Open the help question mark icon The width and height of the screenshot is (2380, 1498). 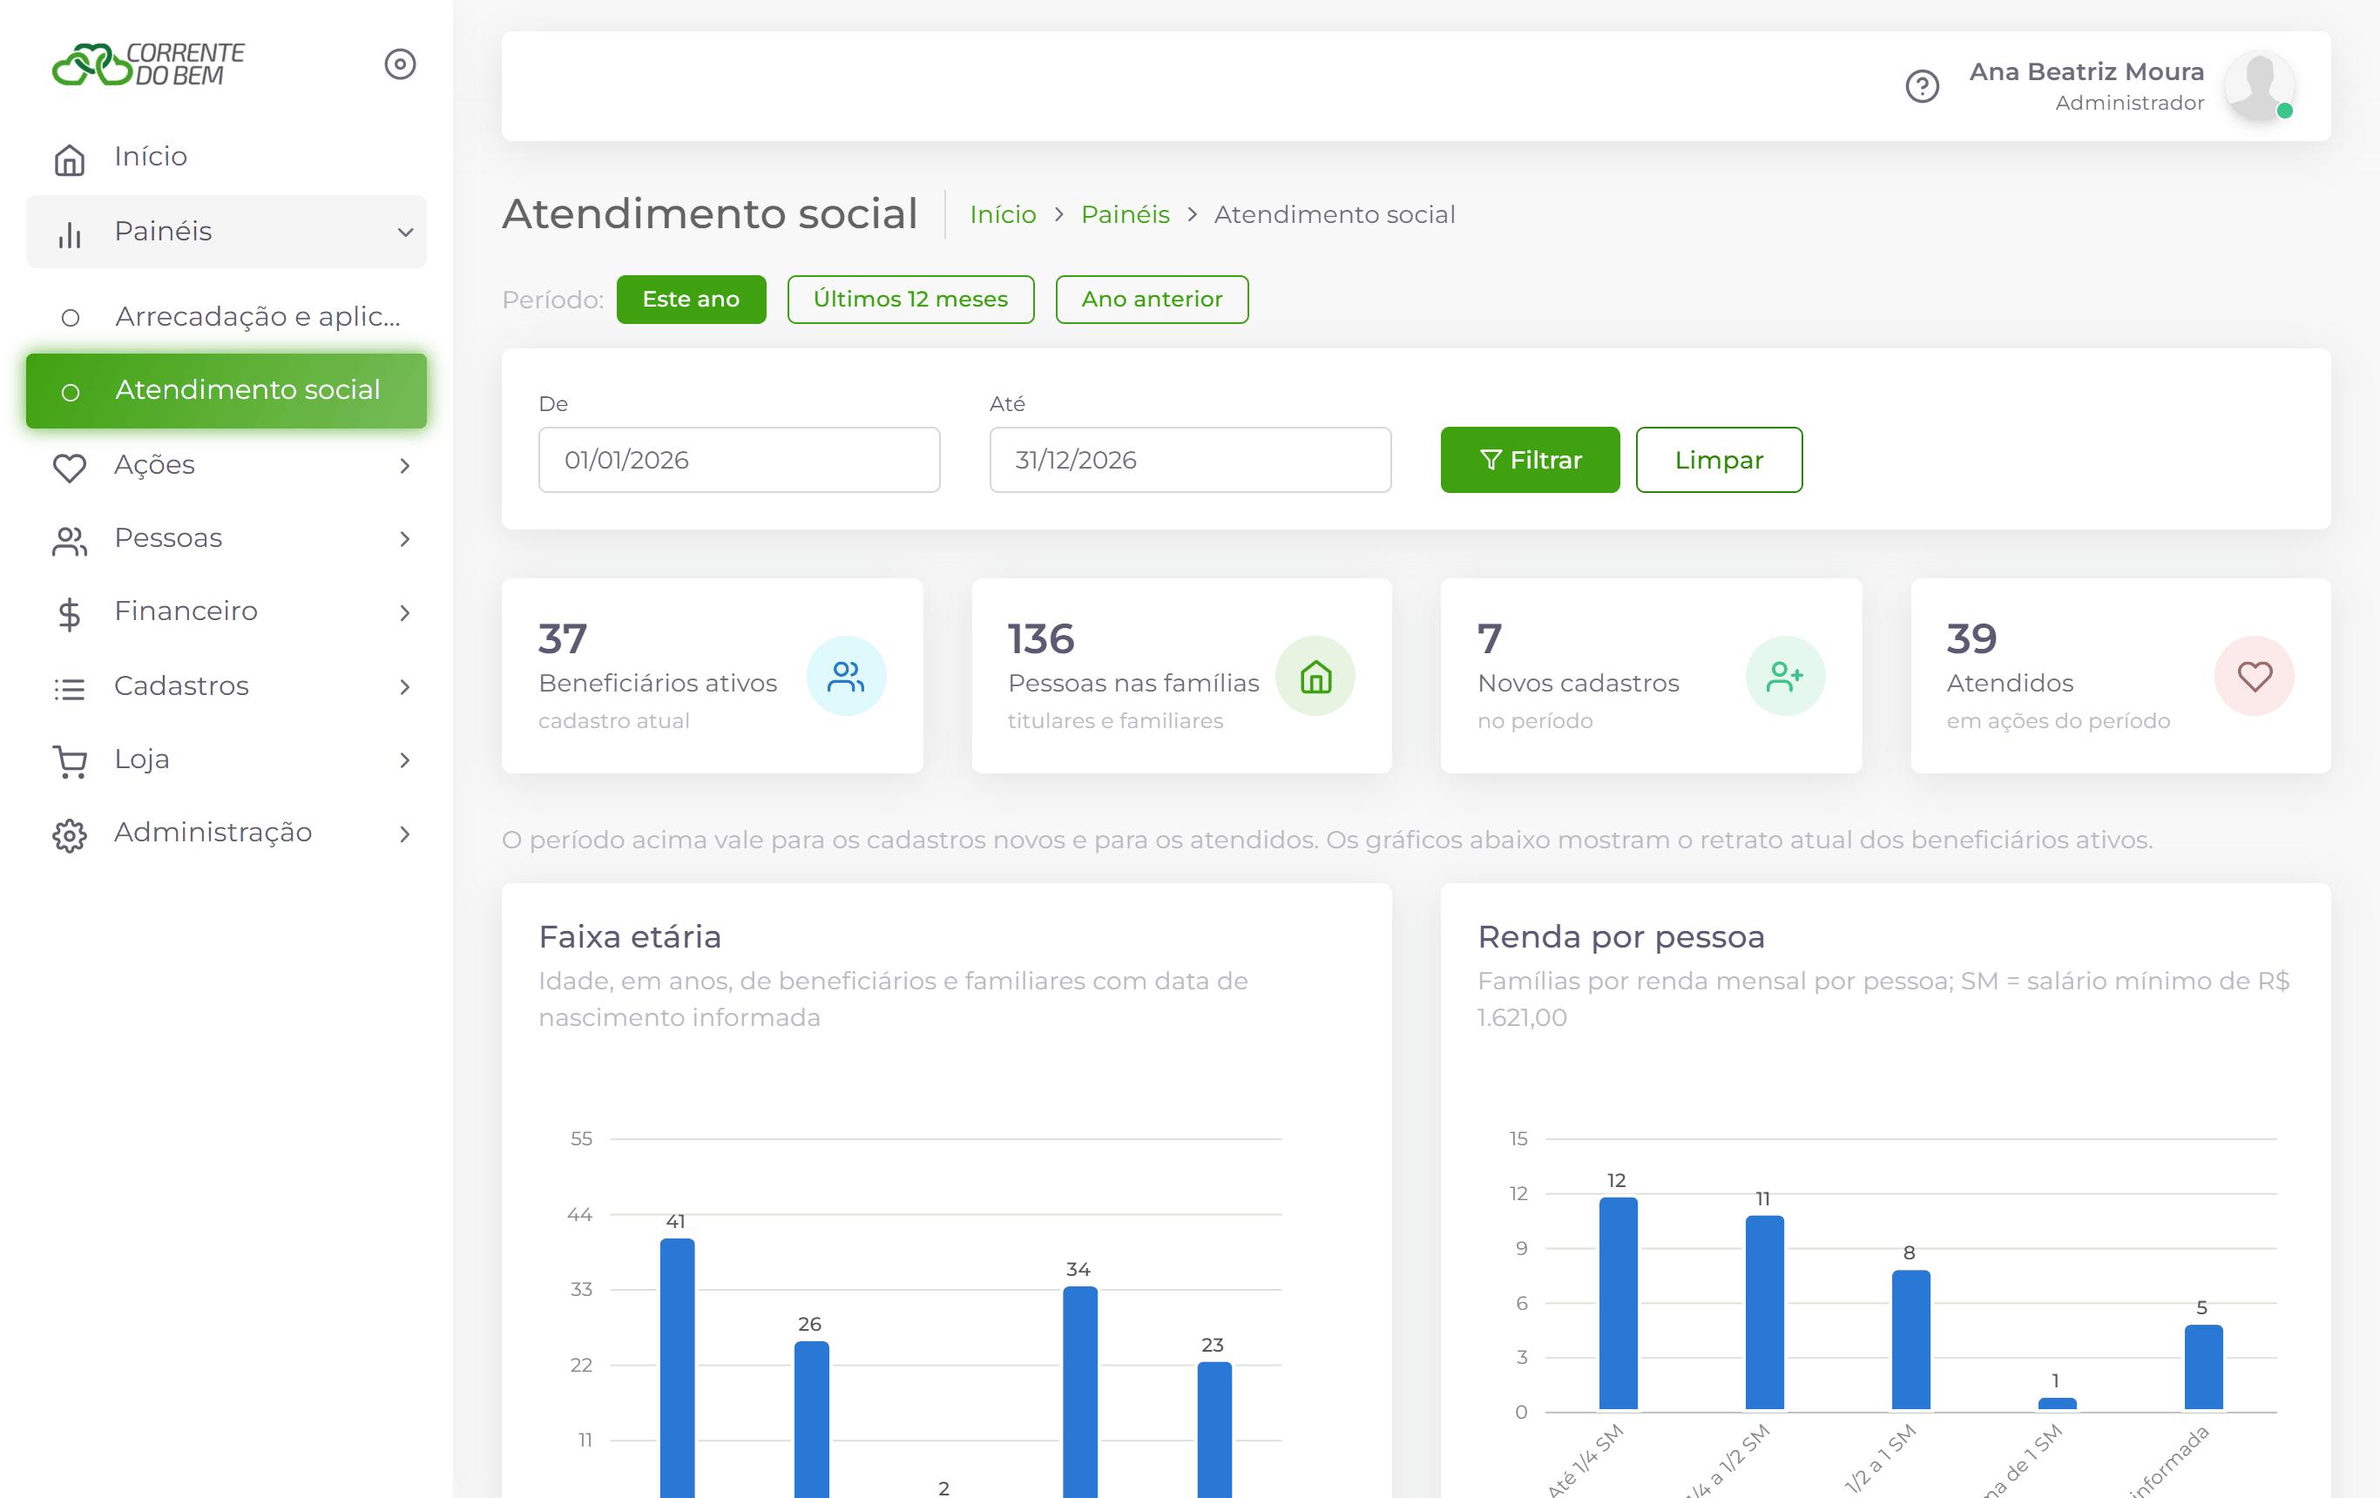1922,86
